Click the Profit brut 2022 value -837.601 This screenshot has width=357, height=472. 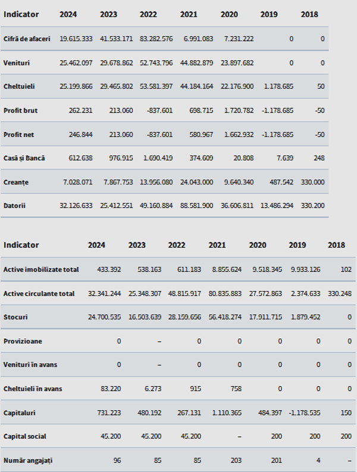coord(159,111)
